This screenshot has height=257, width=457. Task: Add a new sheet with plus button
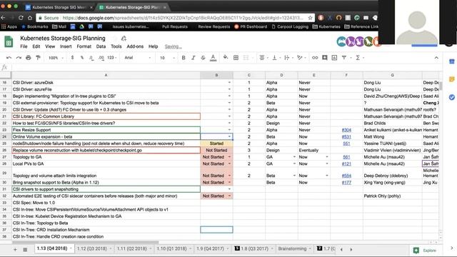click(x=15, y=249)
